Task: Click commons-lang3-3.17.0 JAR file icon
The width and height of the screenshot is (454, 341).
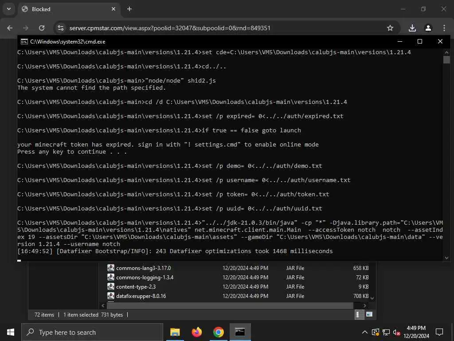Action: pos(110,268)
